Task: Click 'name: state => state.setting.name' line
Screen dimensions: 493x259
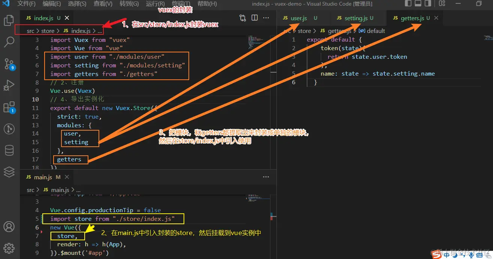Action: point(378,73)
